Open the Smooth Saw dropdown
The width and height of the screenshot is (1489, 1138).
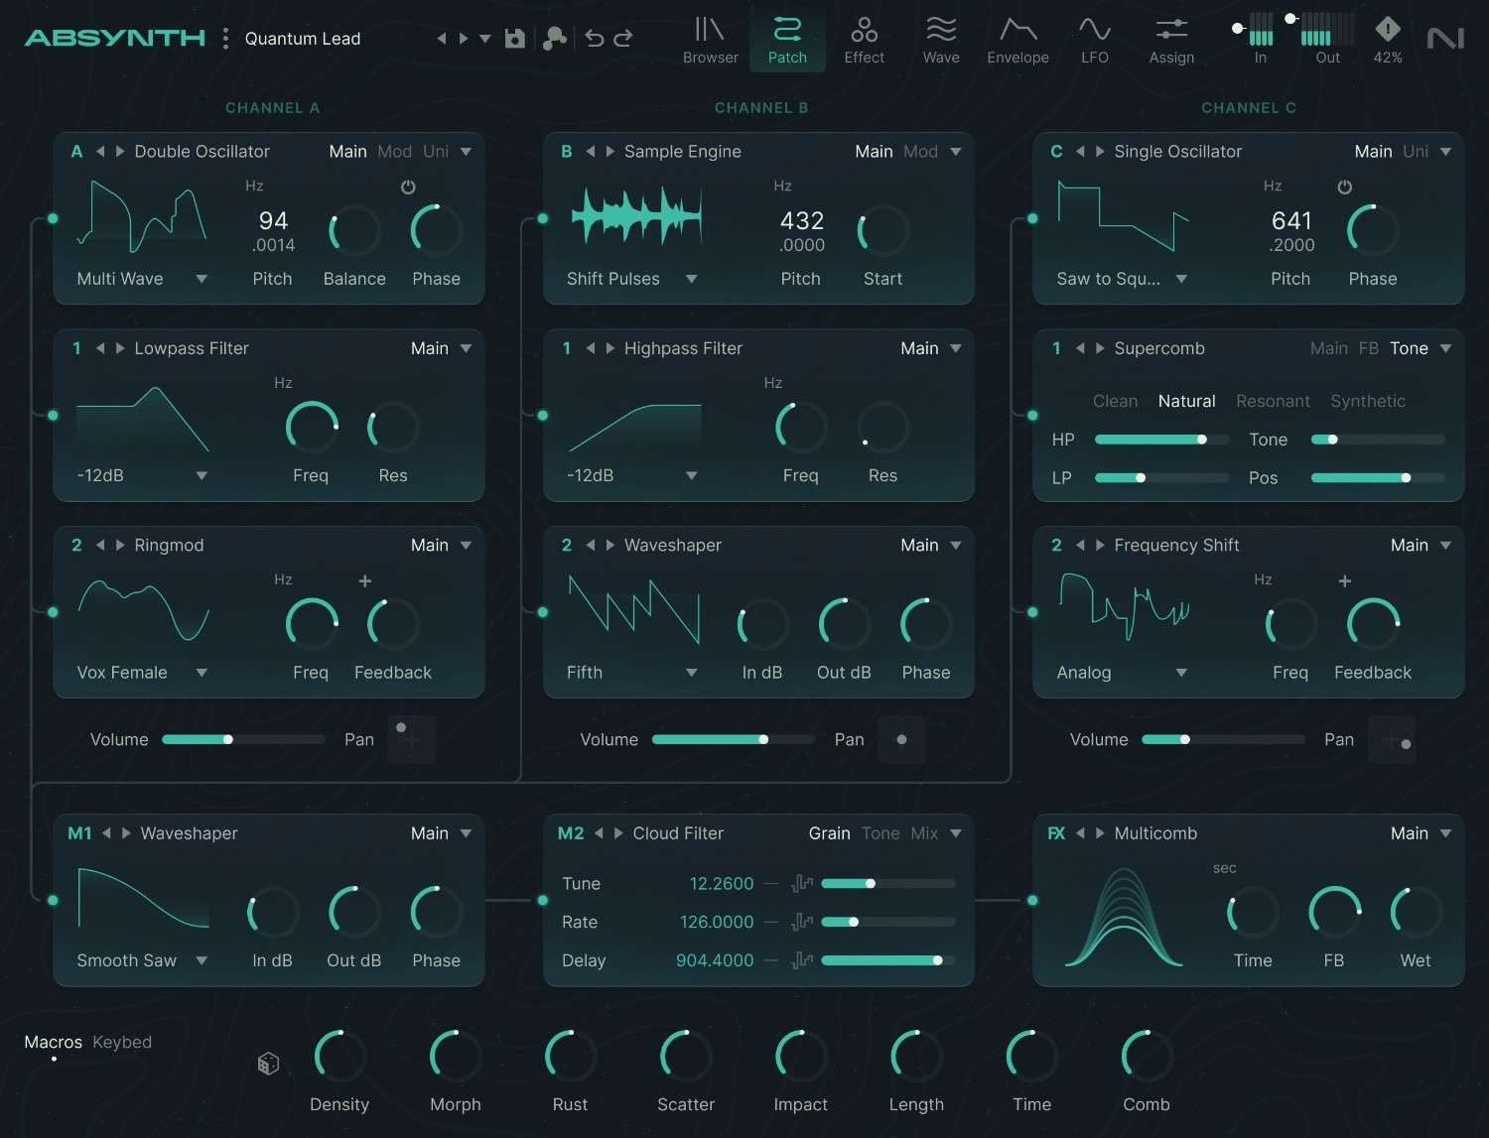click(203, 960)
